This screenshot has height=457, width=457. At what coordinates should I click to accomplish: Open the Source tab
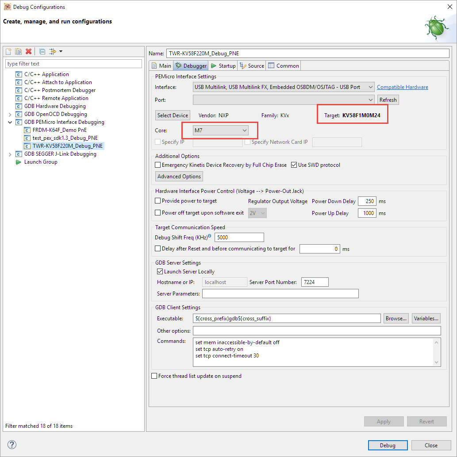252,66
